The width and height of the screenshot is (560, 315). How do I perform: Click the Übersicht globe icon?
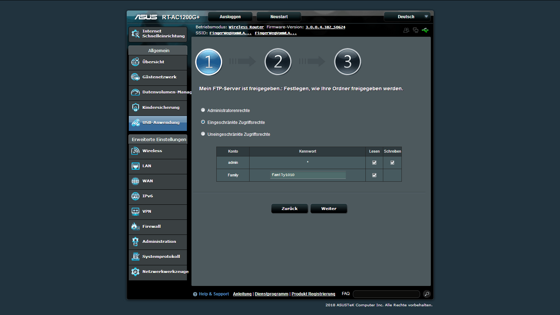click(x=135, y=62)
